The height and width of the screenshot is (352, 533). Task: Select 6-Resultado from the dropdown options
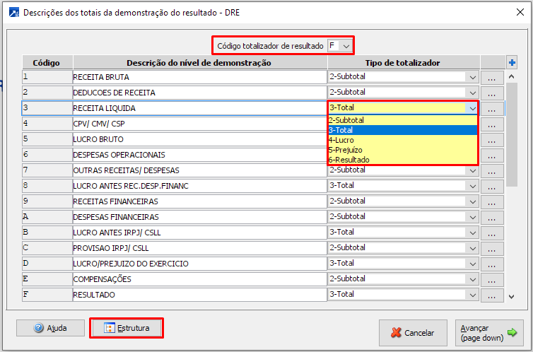point(402,160)
